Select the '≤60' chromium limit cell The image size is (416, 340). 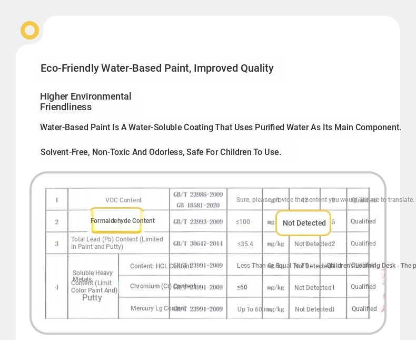pos(242,287)
